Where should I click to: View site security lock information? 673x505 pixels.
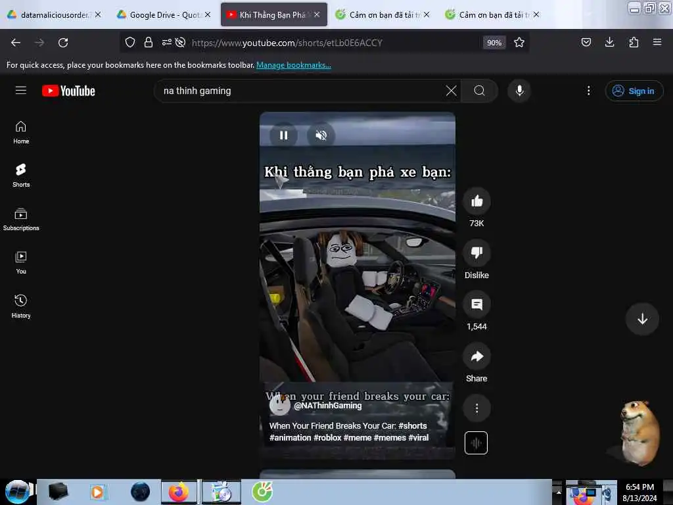(149, 42)
